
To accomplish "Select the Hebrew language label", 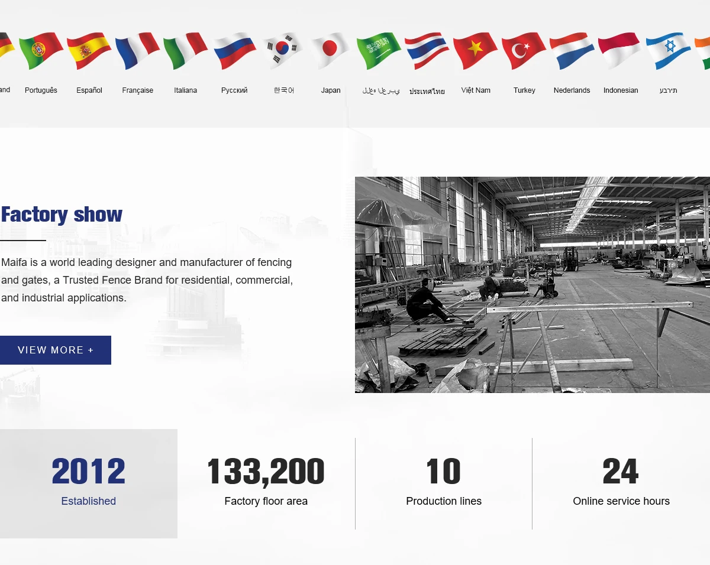I will [x=669, y=90].
